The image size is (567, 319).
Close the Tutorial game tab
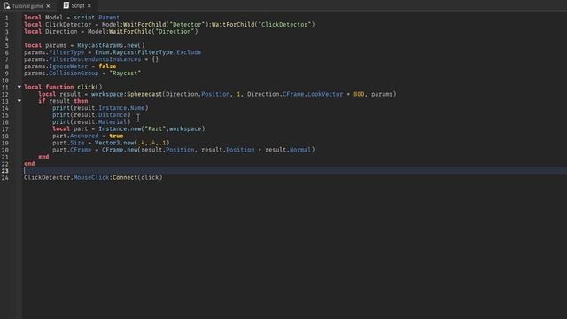tap(48, 6)
